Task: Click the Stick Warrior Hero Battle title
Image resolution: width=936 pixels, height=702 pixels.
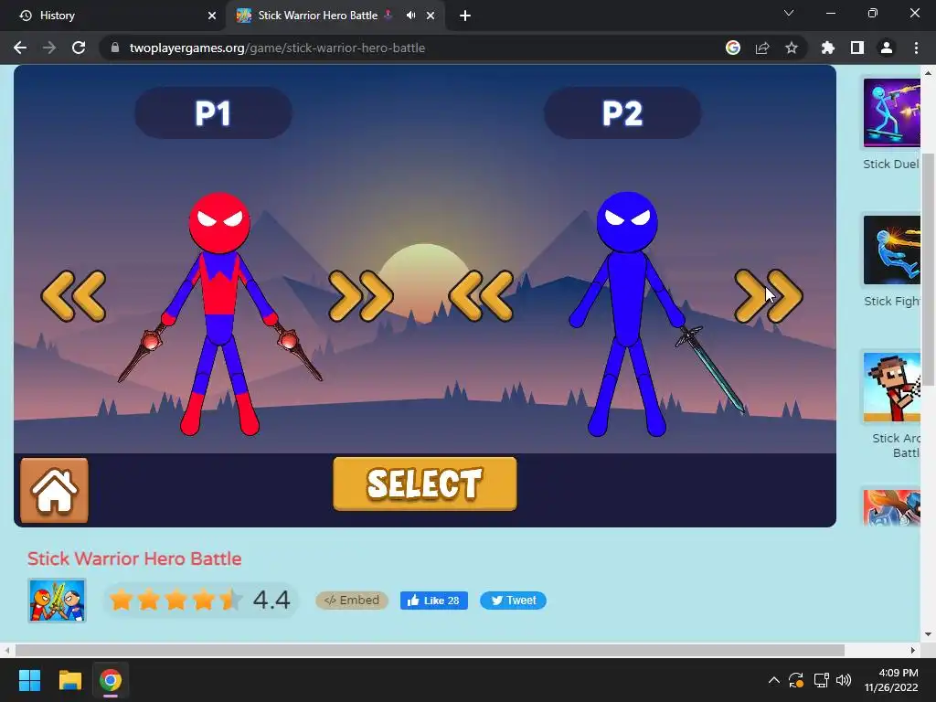Action: (x=134, y=558)
